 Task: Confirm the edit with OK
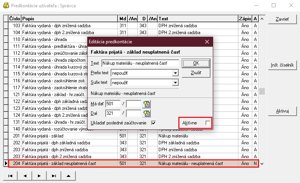point(196,63)
